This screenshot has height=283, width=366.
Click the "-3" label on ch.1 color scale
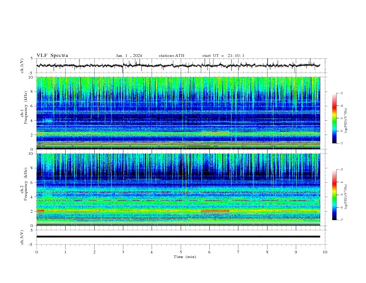coord(341,93)
